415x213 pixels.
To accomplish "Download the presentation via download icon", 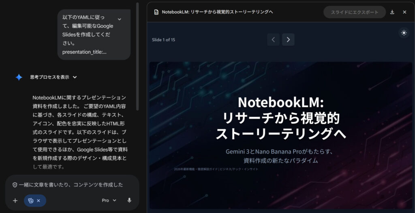I will click(392, 12).
